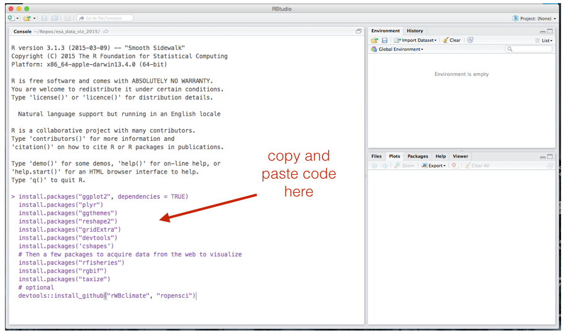Click the install.packages("gridExtra") line
Viewport: 566px width, 333px height.
70,229
